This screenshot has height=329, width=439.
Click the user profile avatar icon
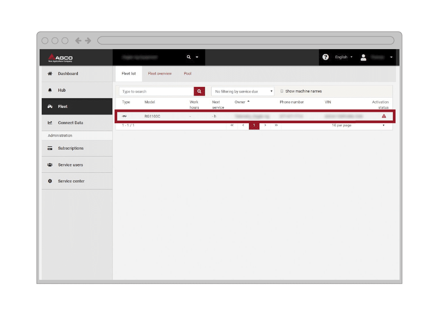click(363, 57)
